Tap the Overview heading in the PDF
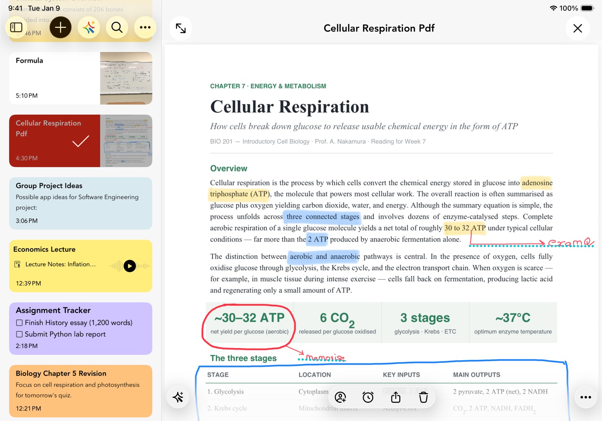 (229, 168)
